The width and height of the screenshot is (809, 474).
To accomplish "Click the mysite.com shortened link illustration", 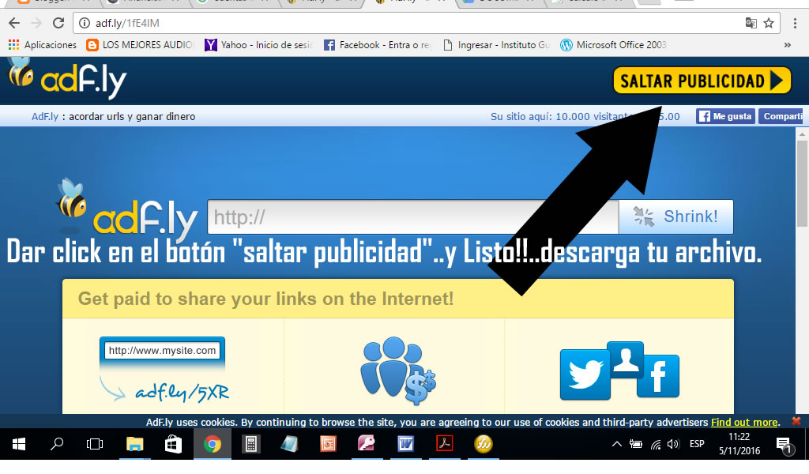I will click(x=163, y=369).
